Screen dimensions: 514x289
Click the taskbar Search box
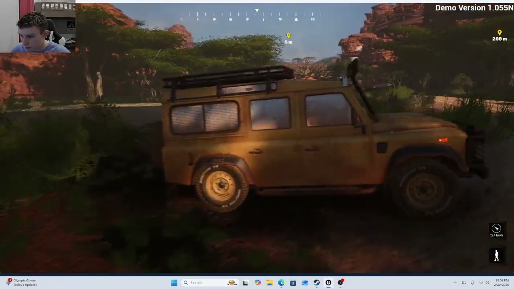click(210, 283)
